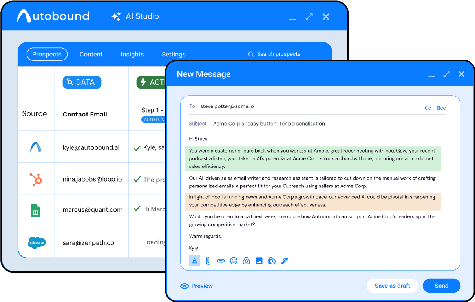This screenshot has width=475, height=302.
Task: Click the checkmark in the nina.jacobs row
Action: pyautogui.click(x=137, y=179)
